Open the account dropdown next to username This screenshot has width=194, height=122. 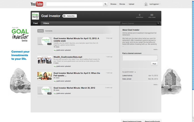coord(160,4)
